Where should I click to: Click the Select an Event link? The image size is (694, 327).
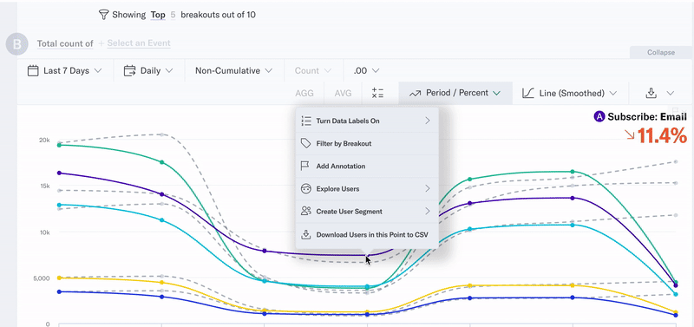point(139,43)
